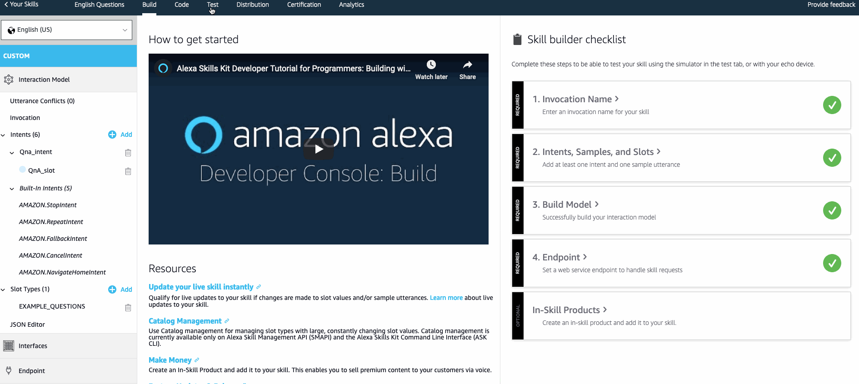Switch to the Distribution tab

click(x=253, y=5)
